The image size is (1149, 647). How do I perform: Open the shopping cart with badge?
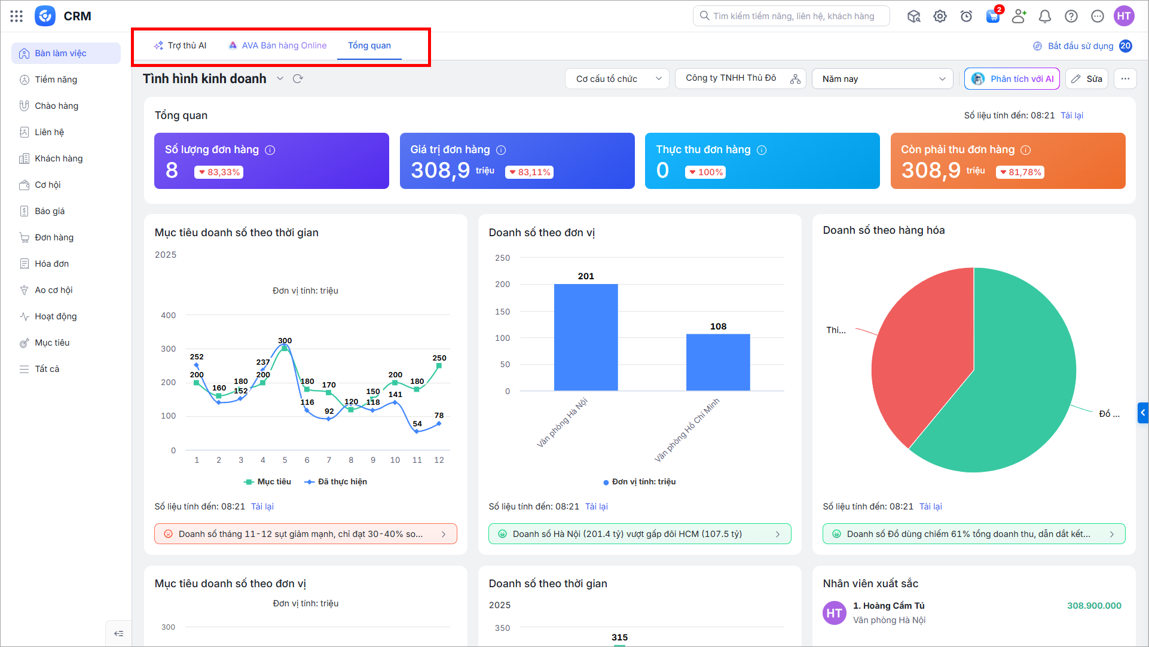(x=992, y=16)
